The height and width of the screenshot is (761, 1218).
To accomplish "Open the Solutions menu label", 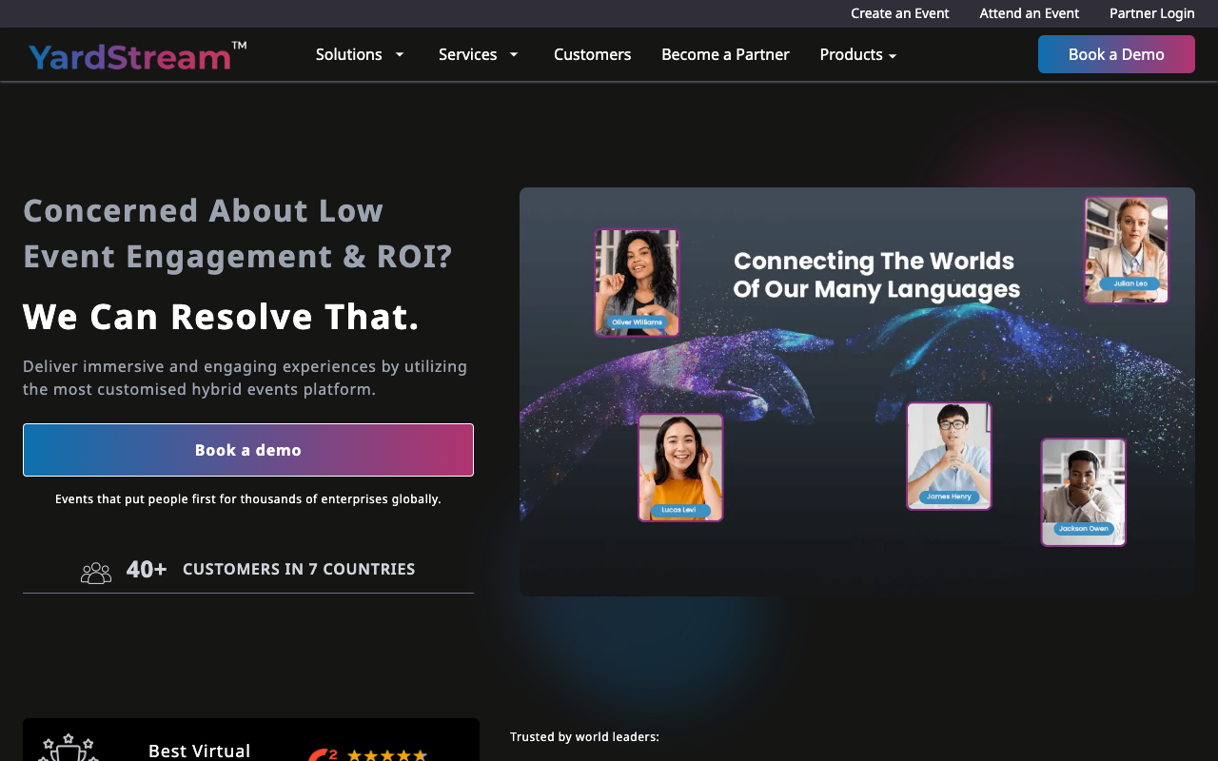I will (x=349, y=55).
